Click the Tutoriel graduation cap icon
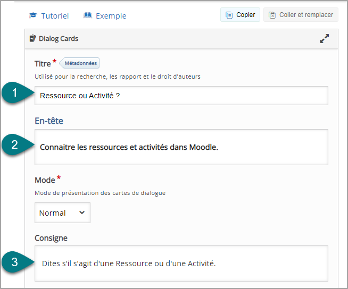The height and width of the screenshot is (289, 348). coord(33,15)
